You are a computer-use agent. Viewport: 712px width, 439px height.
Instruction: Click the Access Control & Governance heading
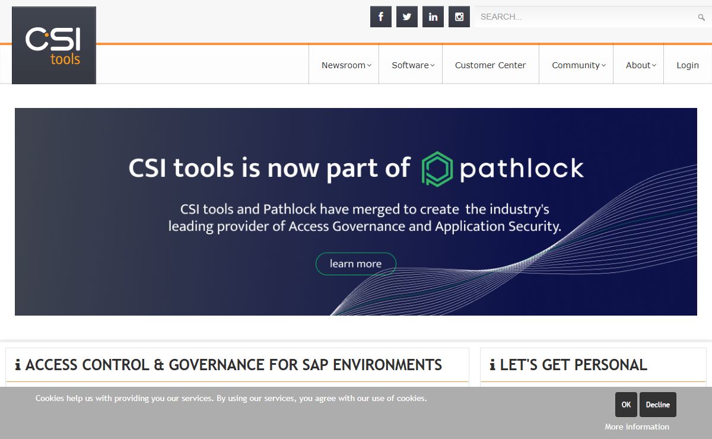tap(234, 364)
